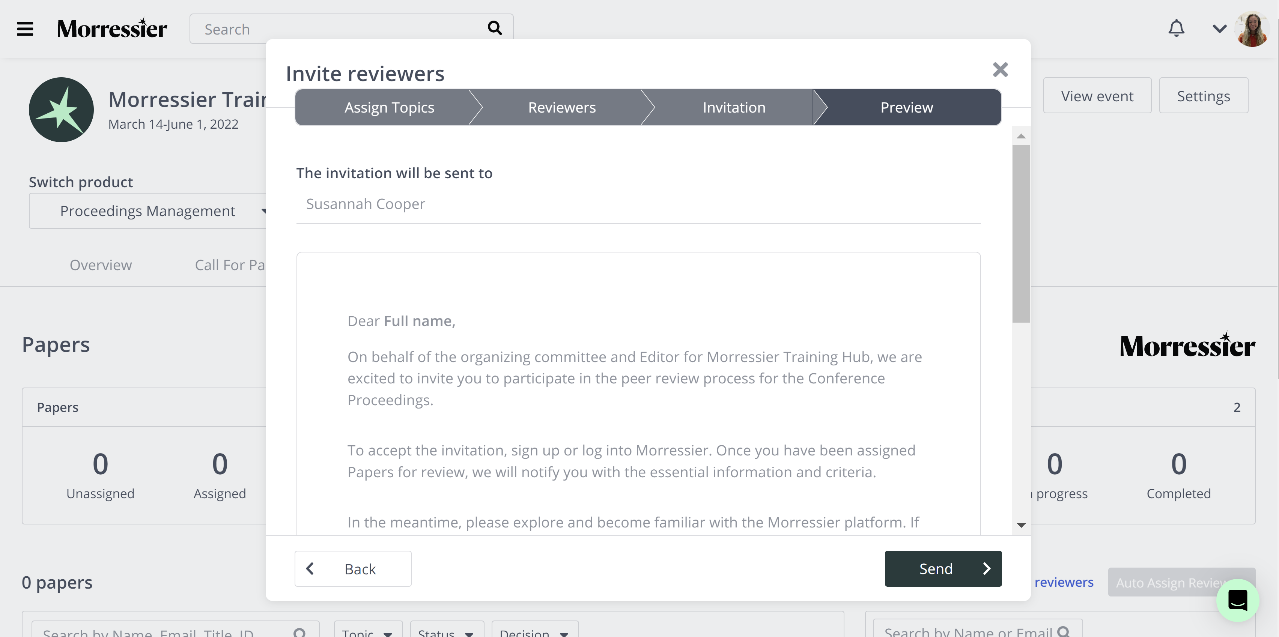Open the user profile avatar

tap(1253, 29)
